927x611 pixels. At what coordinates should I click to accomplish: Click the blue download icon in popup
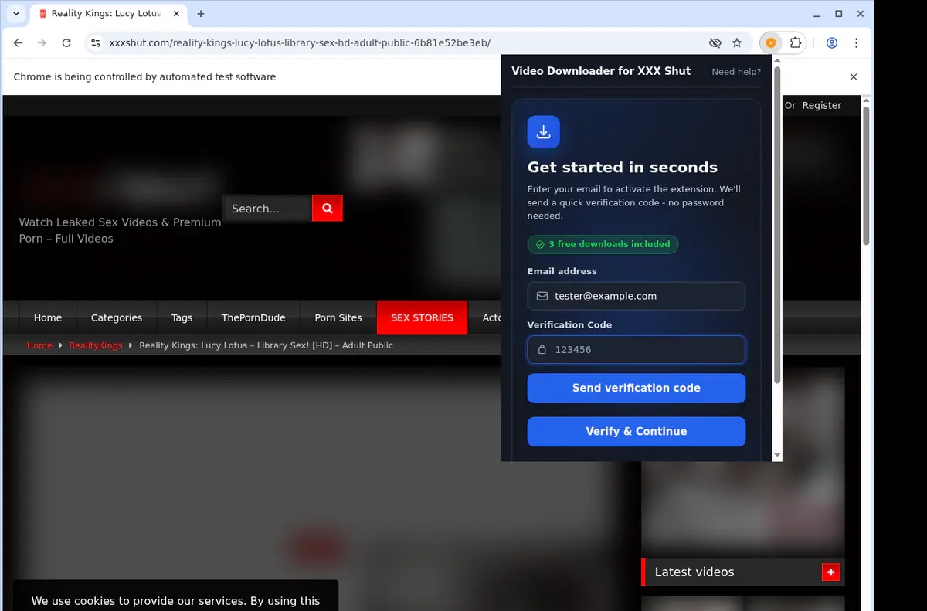543,132
